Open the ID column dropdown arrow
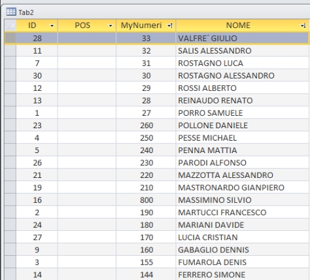Viewport: 310px width, 280px height. coord(52,26)
